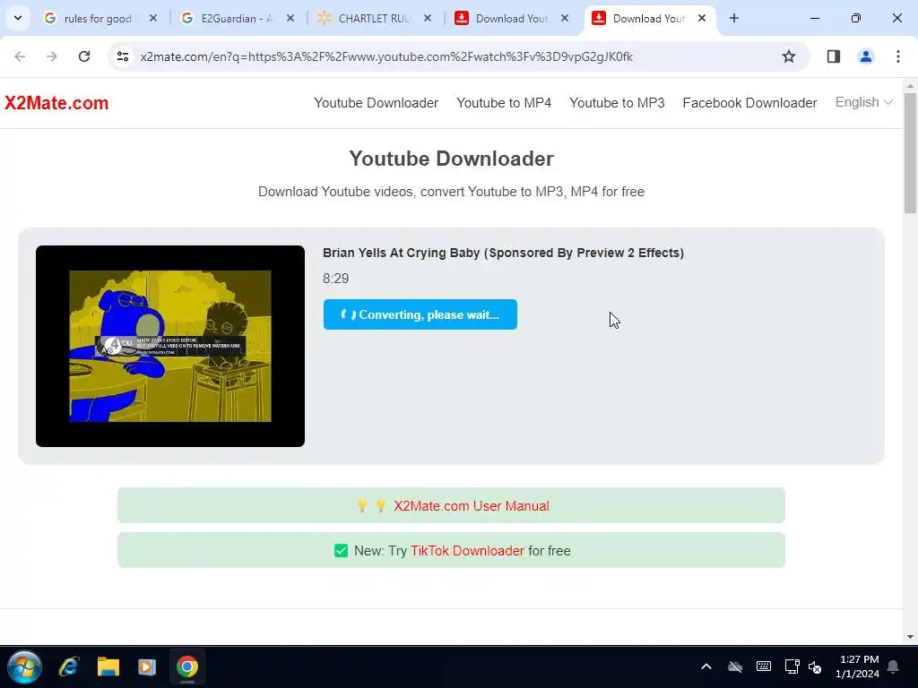The width and height of the screenshot is (918, 688).
Task: Switch to E2Guardian tab
Action: click(237, 18)
